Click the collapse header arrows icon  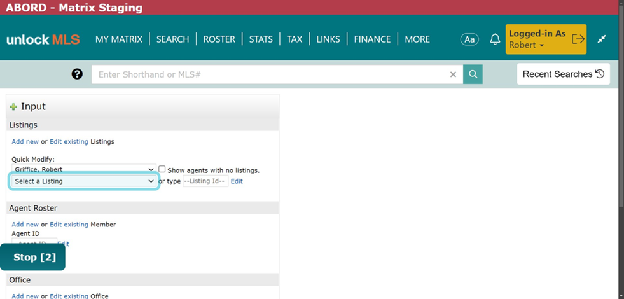pos(602,39)
